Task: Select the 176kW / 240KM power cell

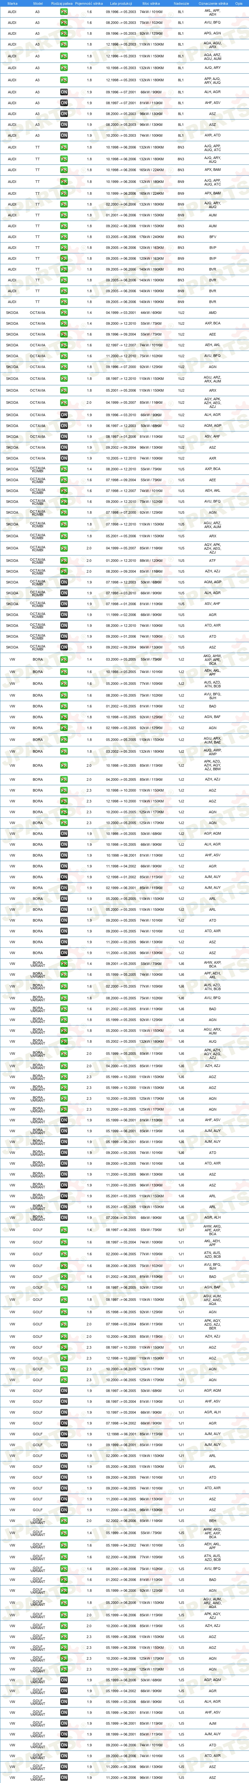Action: point(152,237)
